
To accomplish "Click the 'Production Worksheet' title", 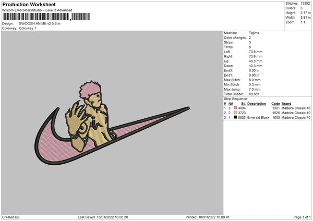I will [x=29, y=4].
